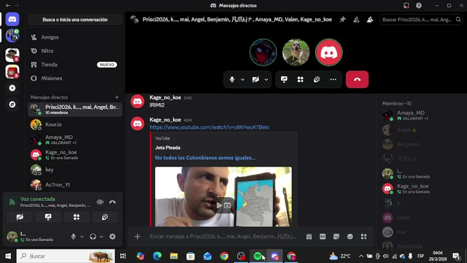Open more options three dots in call bar
Viewport: 467px width, 263px height.
[x=333, y=79]
